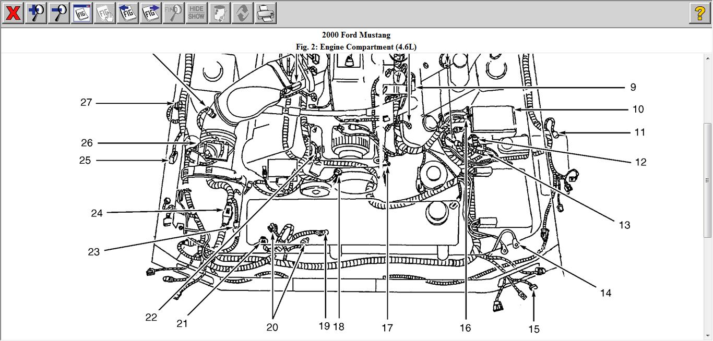Viewport: 713px width, 341px height.
Task: Click callout number 26
Action: [x=87, y=143]
